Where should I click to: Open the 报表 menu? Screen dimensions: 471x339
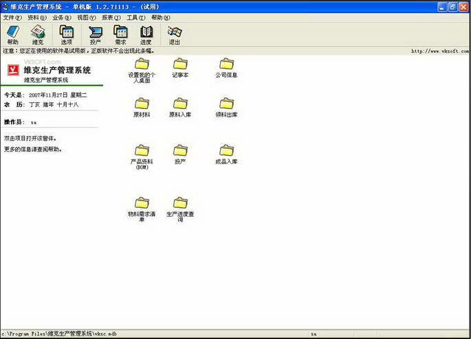coord(111,18)
